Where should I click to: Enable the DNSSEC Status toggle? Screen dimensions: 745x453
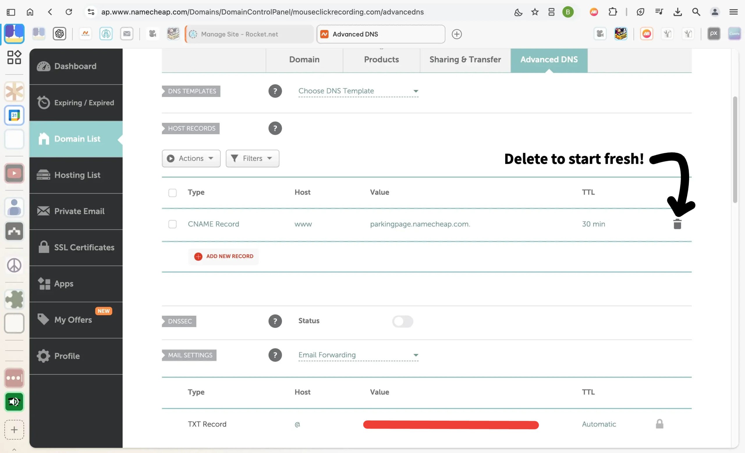click(402, 321)
